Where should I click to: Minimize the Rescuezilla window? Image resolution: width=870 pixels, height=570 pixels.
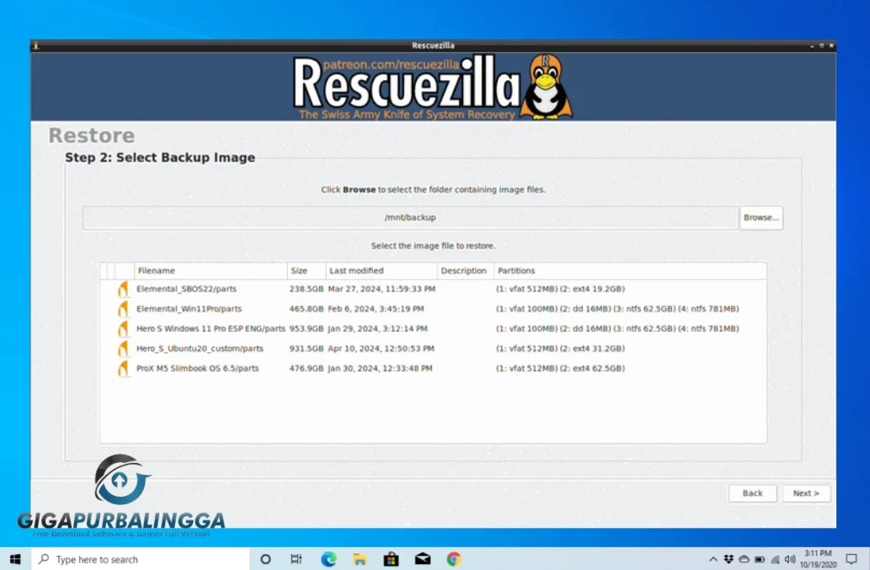pyautogui.click(x=812, y=46)
